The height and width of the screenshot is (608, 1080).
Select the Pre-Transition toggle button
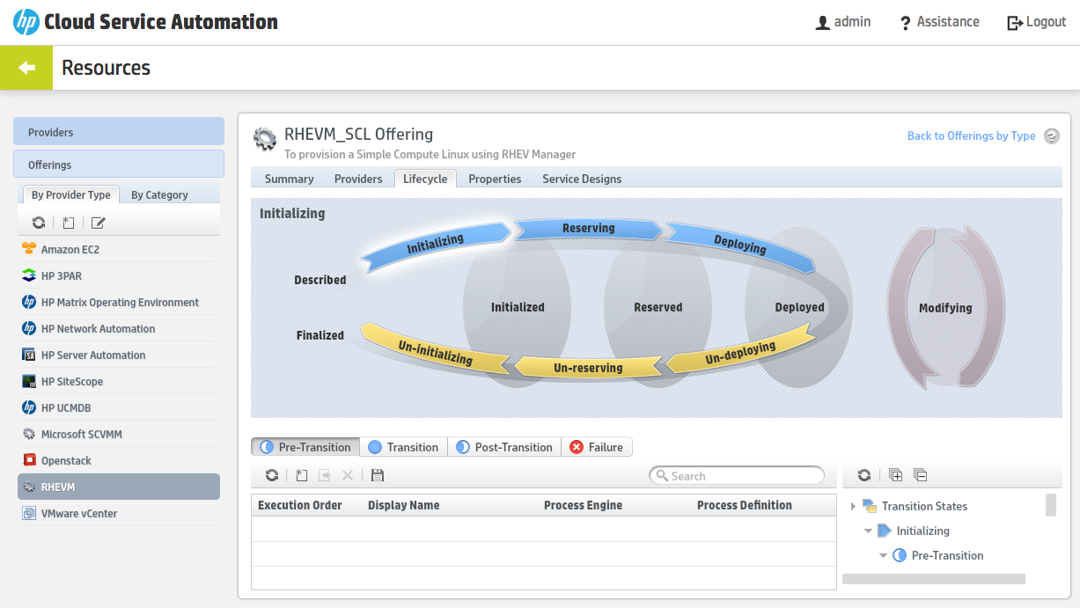coord(305,447)
